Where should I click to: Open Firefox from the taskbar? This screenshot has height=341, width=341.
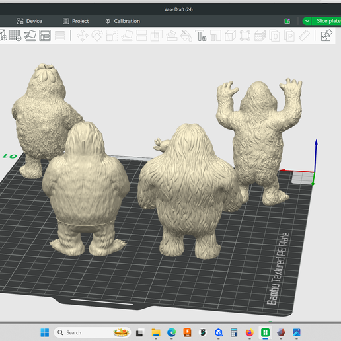click(x=250, y=332)
